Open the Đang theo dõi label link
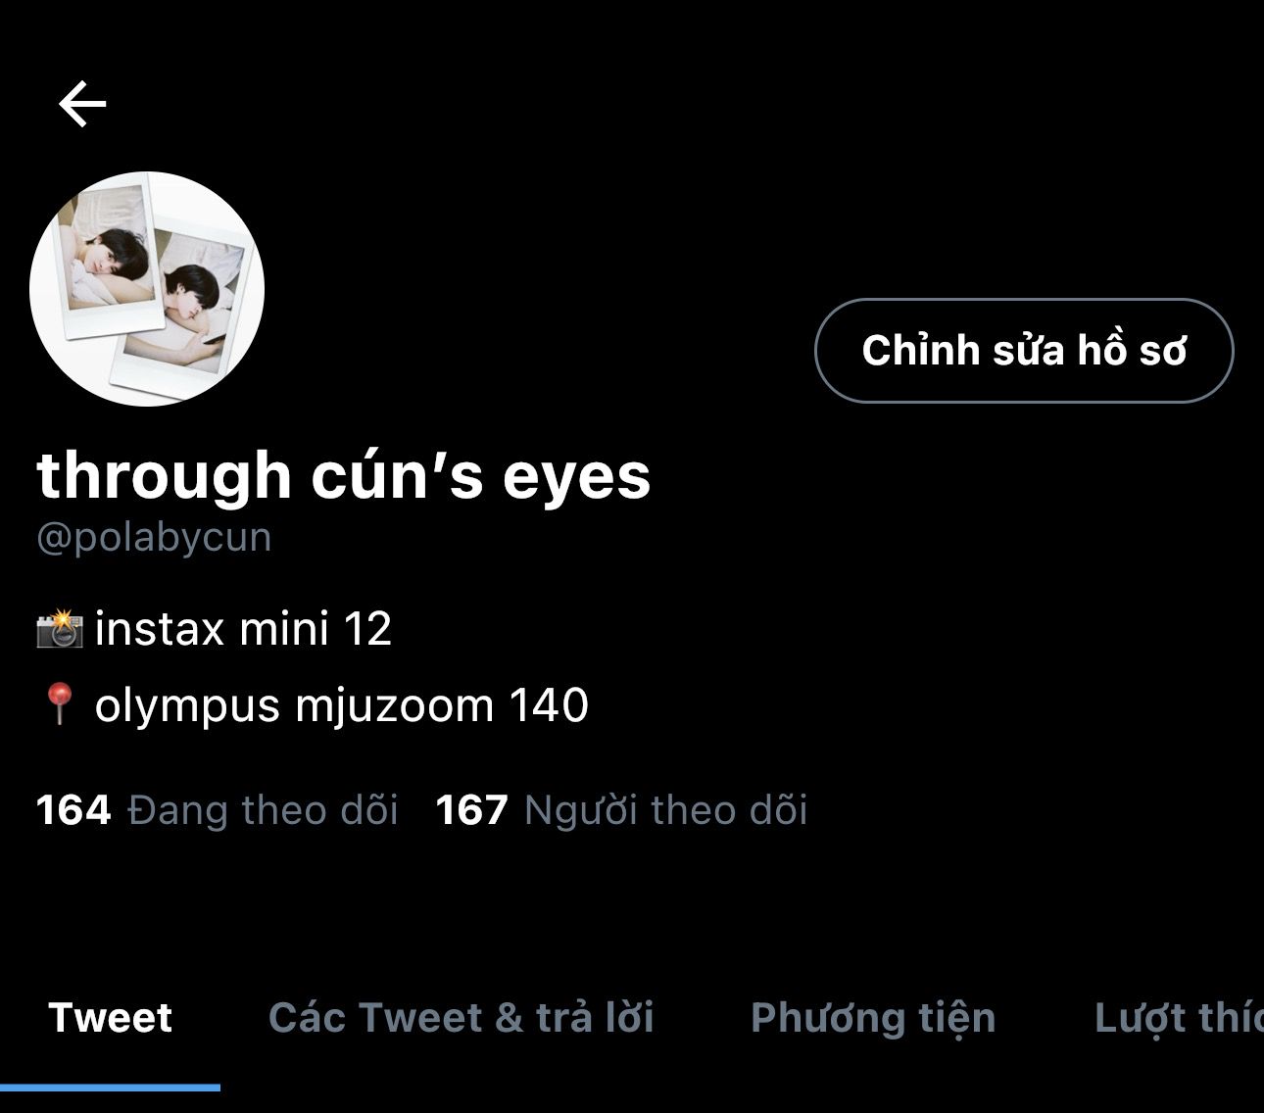 (x=263, y=810)
